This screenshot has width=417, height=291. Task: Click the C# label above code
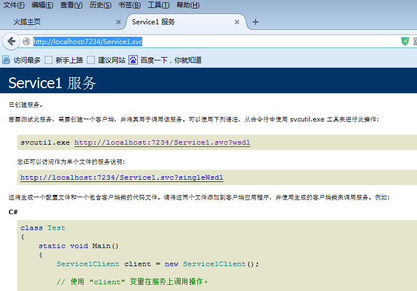point(13,212)
